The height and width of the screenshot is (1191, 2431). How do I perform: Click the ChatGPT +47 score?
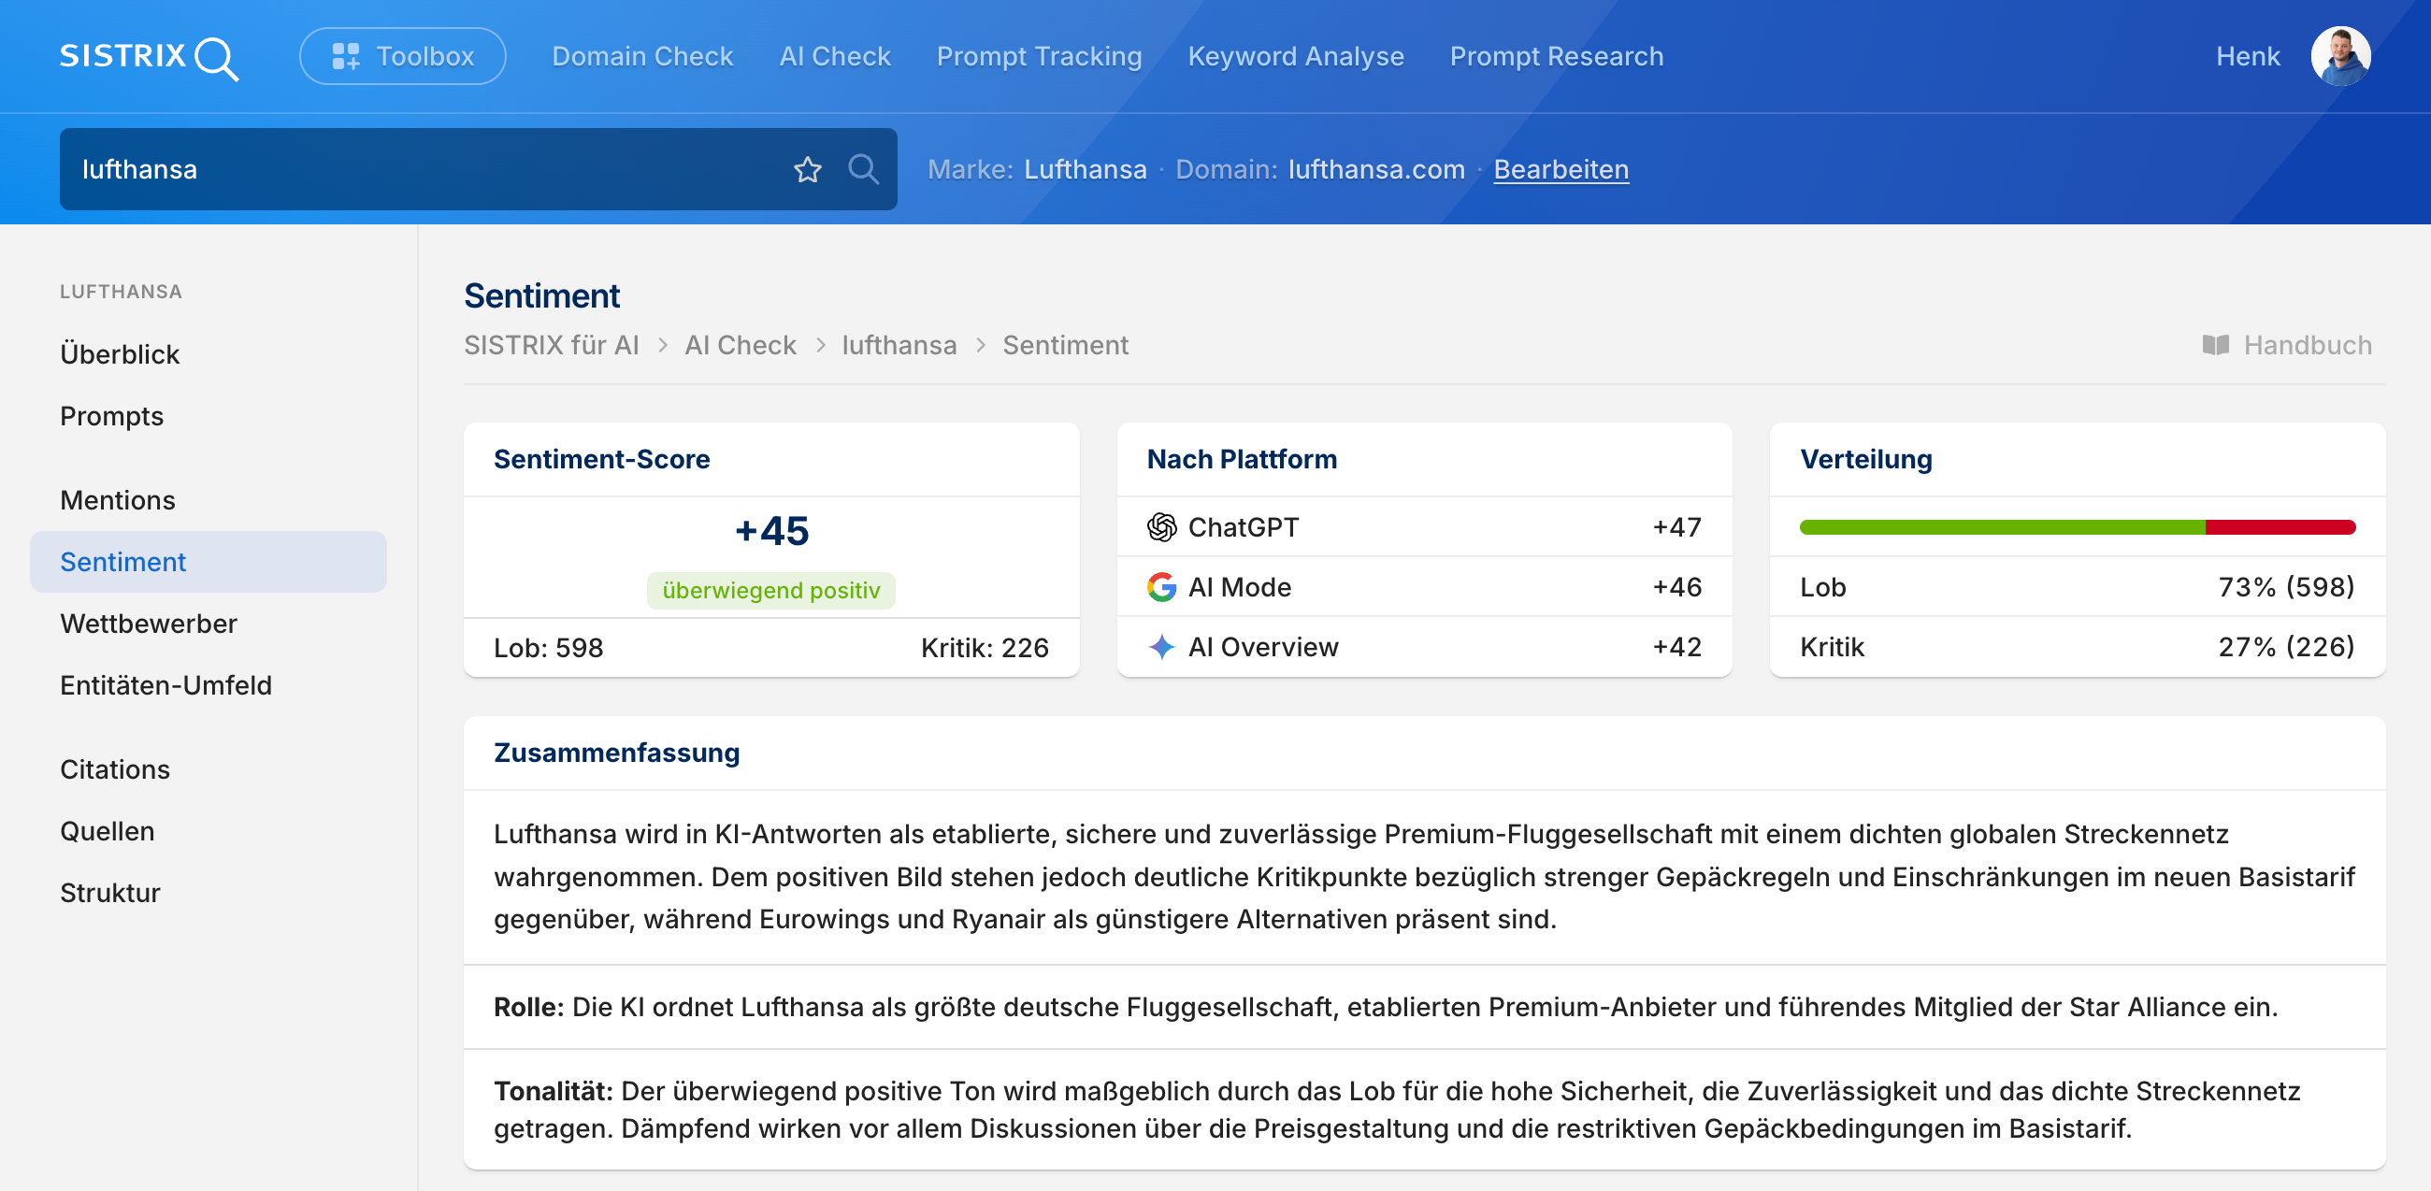pos(1676,527)
